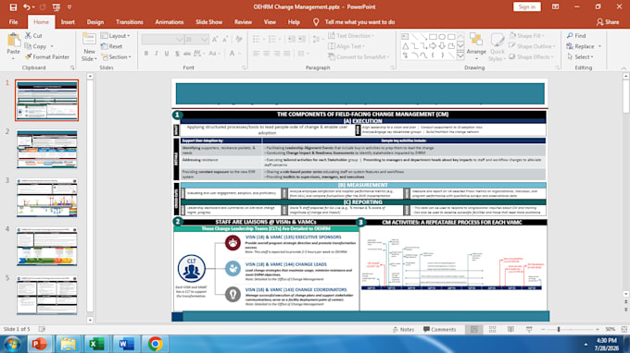Open Word from the taskbar
Screen dimensions: 630x353
pos(126,344)
